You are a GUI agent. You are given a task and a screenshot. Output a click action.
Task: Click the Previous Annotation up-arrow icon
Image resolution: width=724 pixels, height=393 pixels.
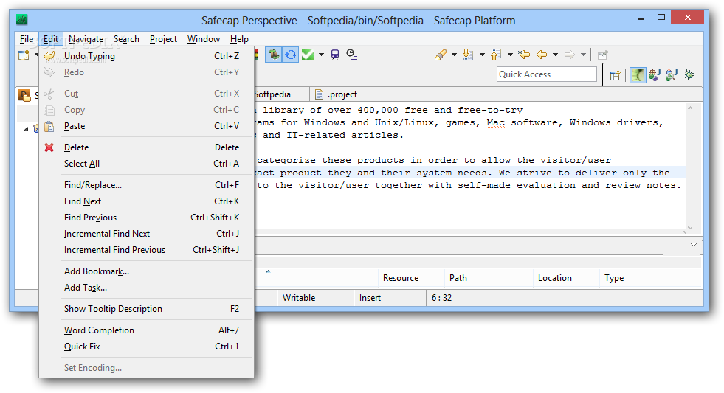tap(496, 55)
